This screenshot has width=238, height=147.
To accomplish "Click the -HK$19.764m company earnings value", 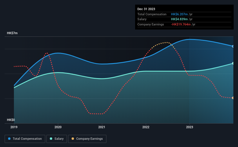I will coord(181,24).
